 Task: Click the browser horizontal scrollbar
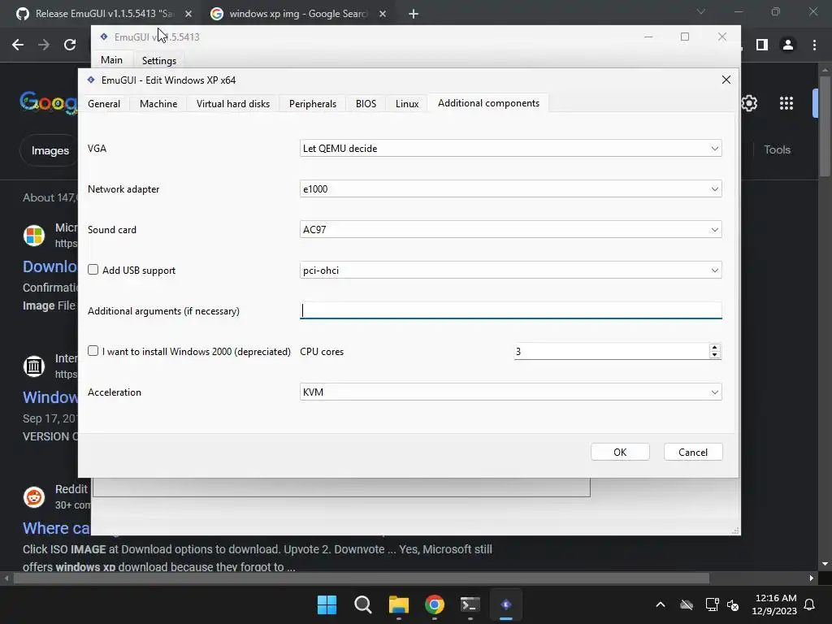click(x=361, y=578)
